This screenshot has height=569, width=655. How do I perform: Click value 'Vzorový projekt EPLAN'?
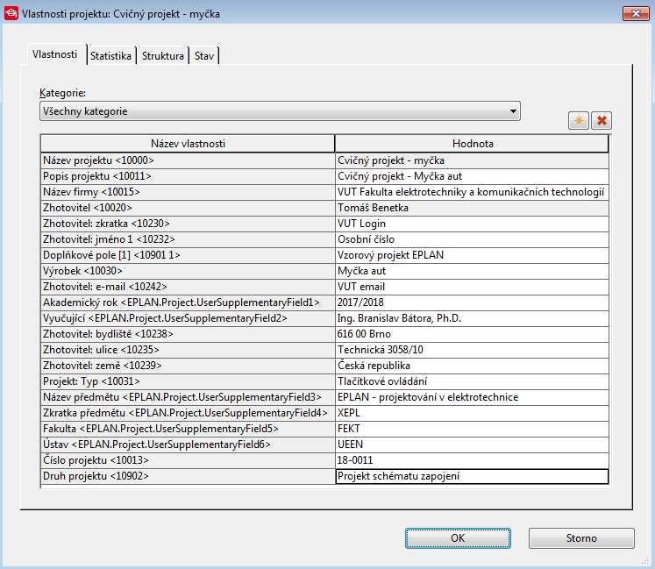pos(472,255)
